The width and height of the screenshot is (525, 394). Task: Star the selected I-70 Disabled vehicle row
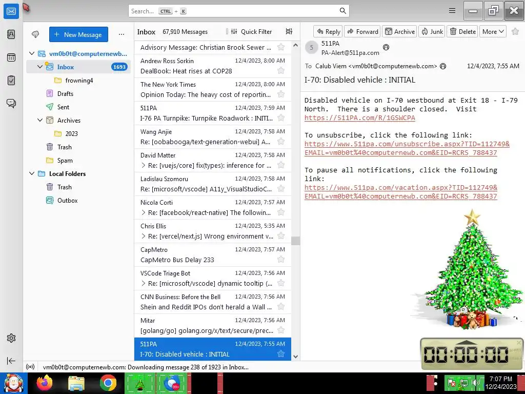[281, 354]
